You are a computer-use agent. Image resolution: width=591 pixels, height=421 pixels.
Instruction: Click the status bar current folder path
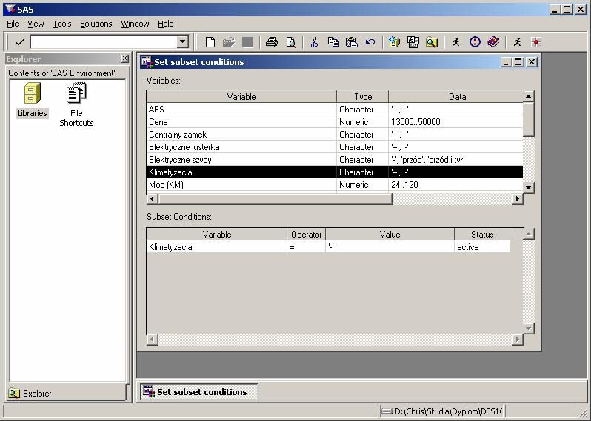pyautogui.click(x=441, y=411)
